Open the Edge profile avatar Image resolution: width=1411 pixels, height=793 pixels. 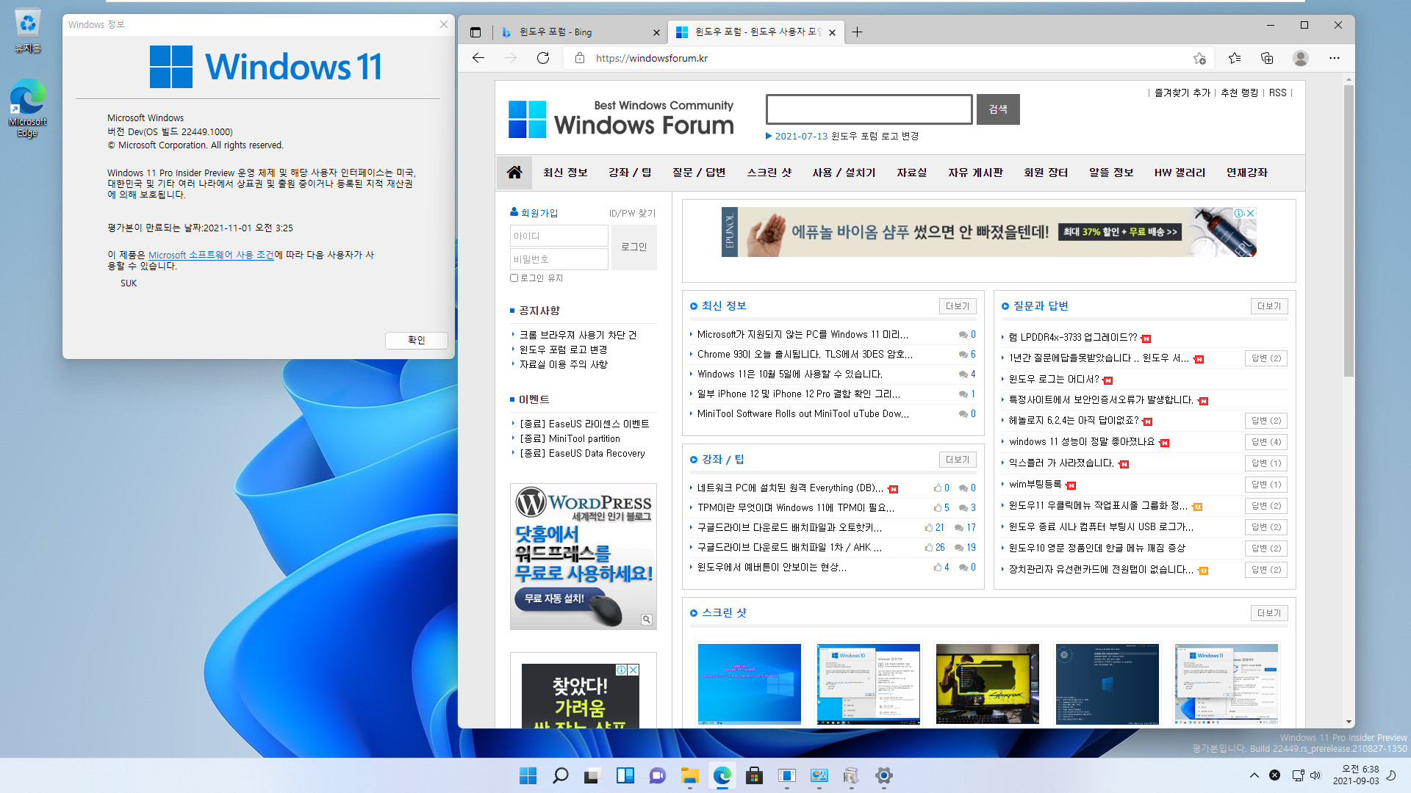1301,58
